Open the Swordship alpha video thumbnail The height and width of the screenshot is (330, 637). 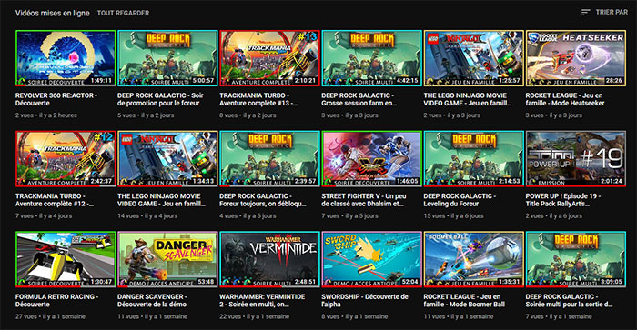coord(371,259)
